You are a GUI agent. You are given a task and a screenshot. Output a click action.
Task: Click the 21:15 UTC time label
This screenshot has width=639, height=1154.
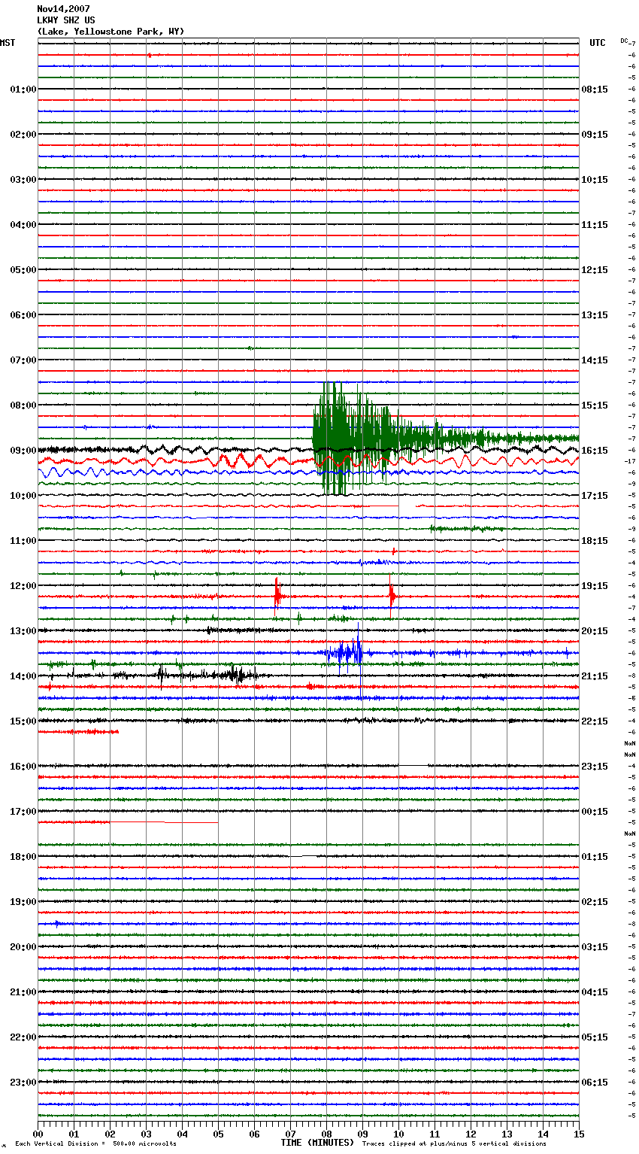[595, 676]
